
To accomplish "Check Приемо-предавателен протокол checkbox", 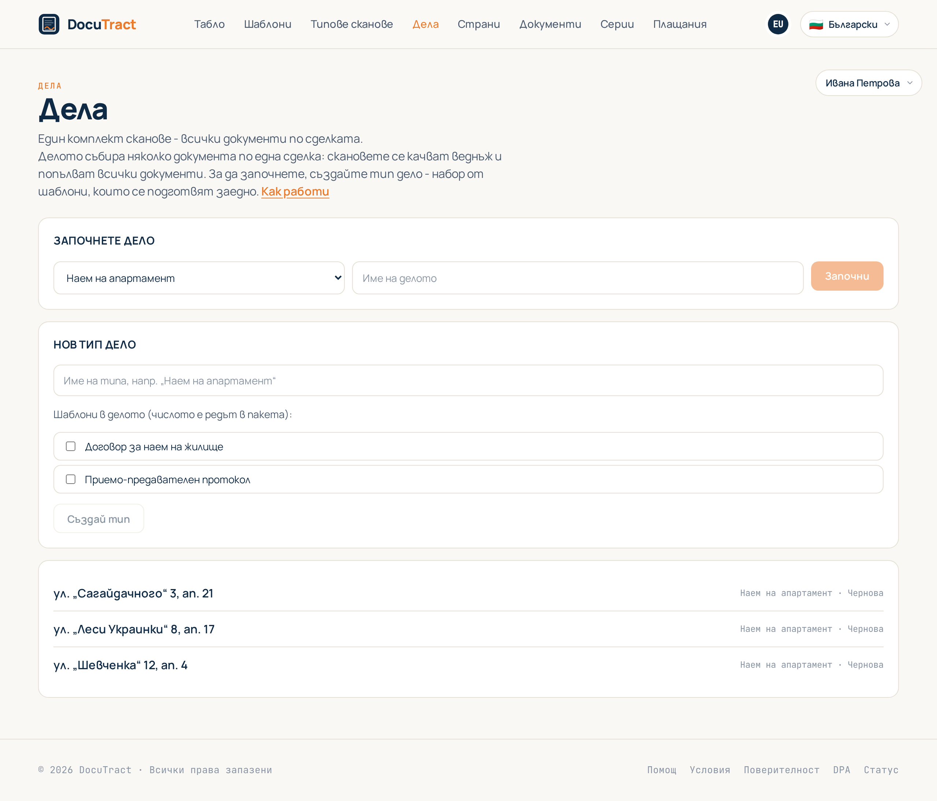I will point(71,479).
